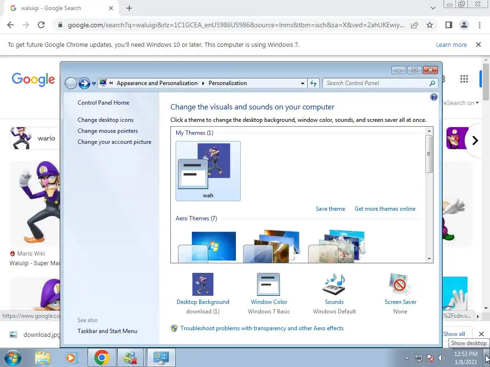This screenshot has height=367, width=490.
Task: Share this page from Chrome address bar
Action: click(414, 25)
